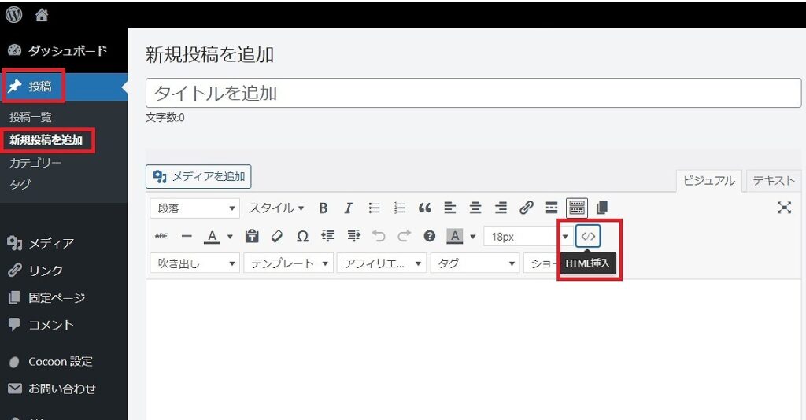
Task: Open text color picker arrow
Action: pyautogui.click(x=230, y=237)
